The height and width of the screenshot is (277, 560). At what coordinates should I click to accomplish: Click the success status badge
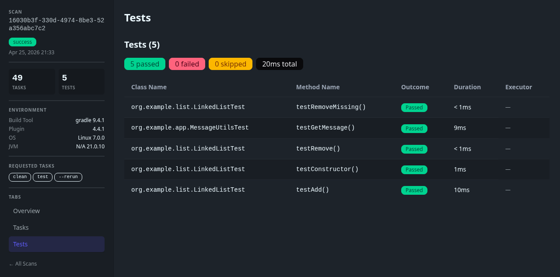pyautogui.click(x=22, y=42)
